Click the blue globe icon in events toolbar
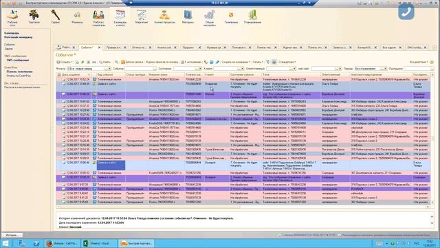The height and width of the screenshot is (248, 440). point(211,62)
